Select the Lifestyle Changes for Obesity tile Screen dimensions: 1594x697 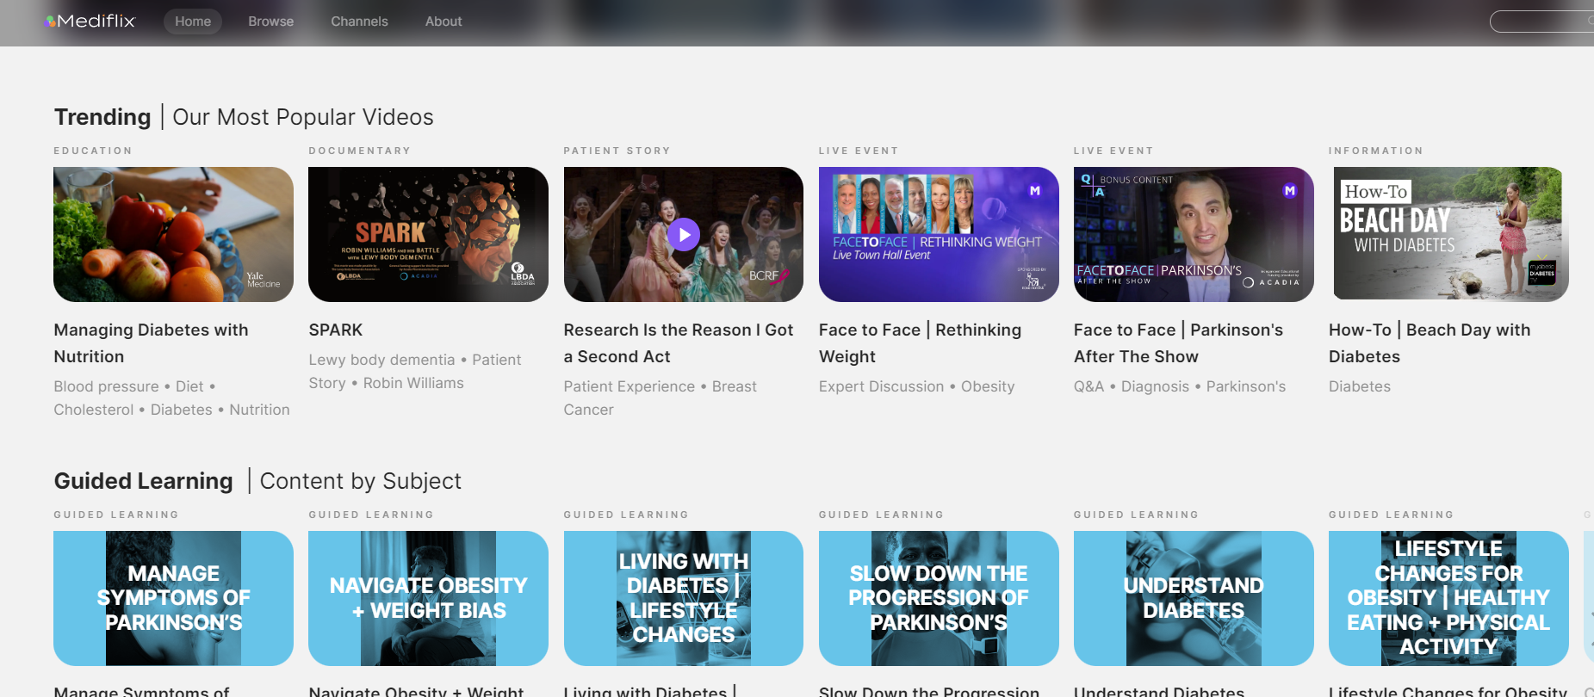[x=1448, y=598]
